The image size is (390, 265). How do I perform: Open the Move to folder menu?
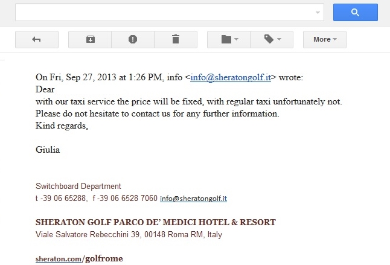(229, 39)
